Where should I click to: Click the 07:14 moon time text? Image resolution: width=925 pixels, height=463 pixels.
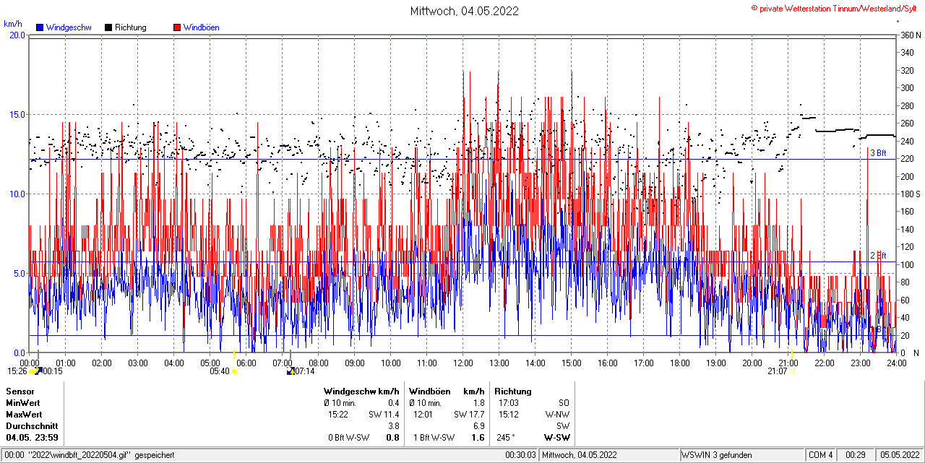tap(305, 371)
